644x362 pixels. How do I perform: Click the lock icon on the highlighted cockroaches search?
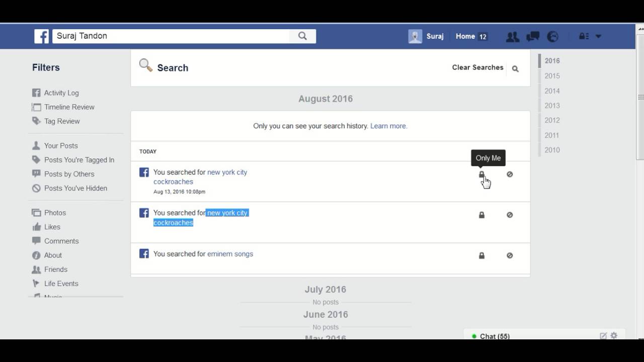tap(481, 215)
